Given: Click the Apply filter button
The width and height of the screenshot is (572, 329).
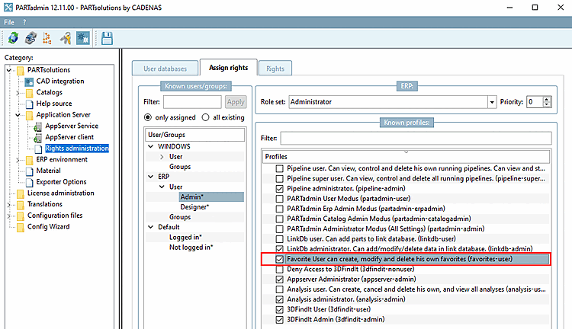Looking at the screenshot, I should click(x=236, y=102).
